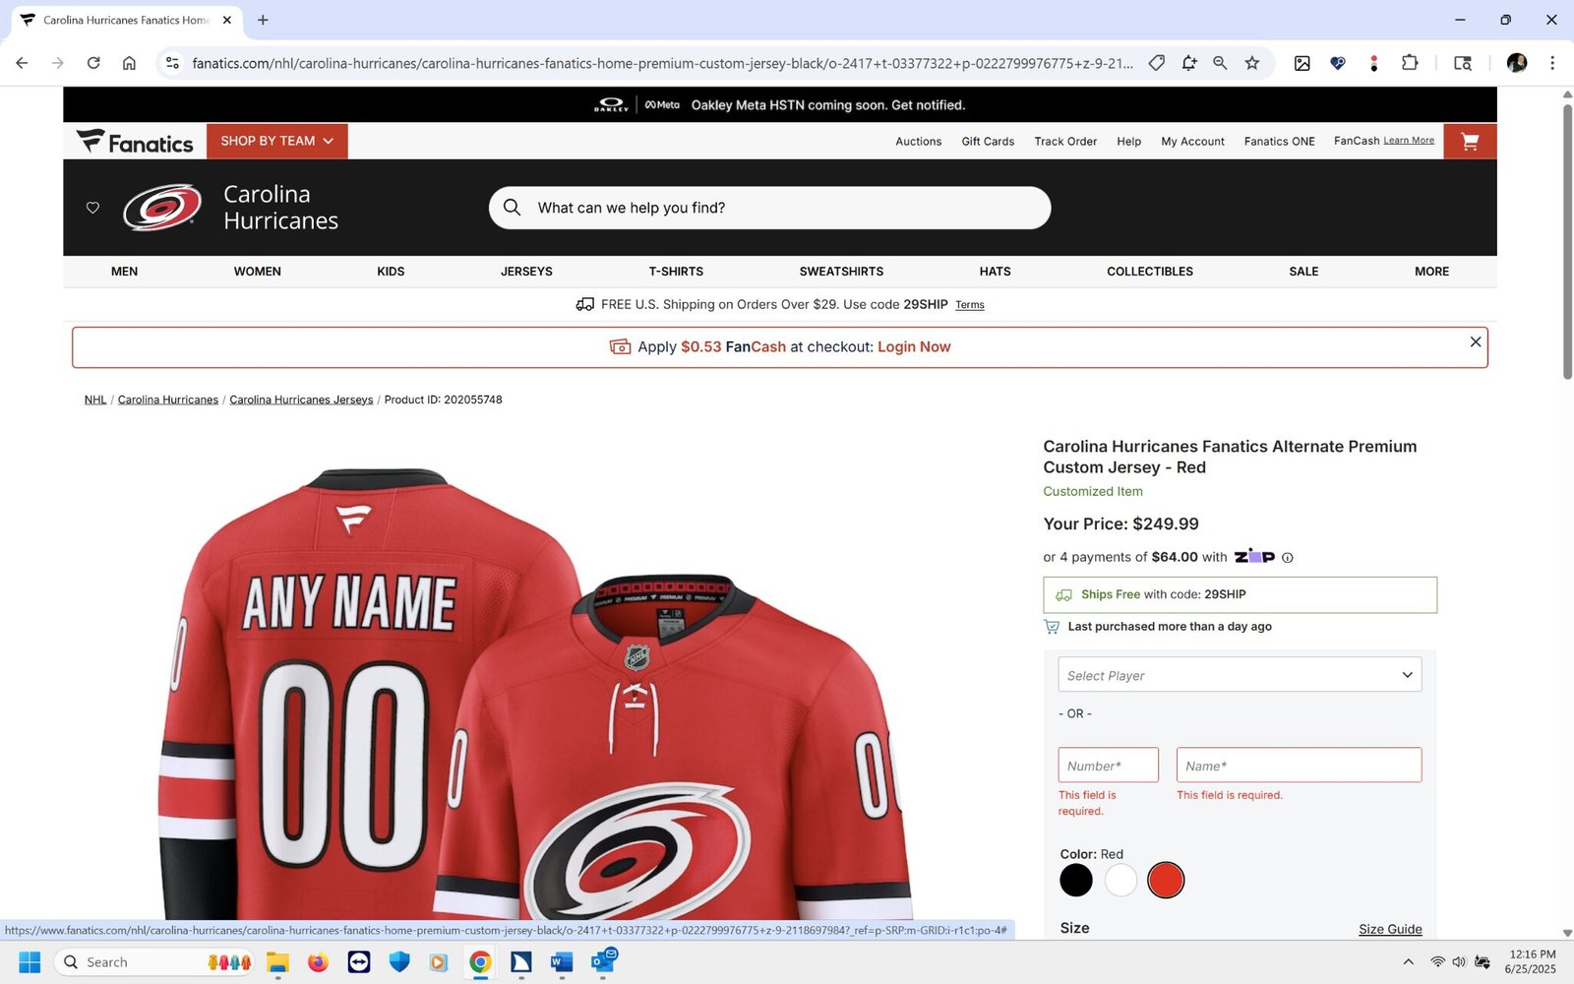Screen dimensions: 1574x984
Task: Click the search magnifier icon
Action: coord(512,208)
